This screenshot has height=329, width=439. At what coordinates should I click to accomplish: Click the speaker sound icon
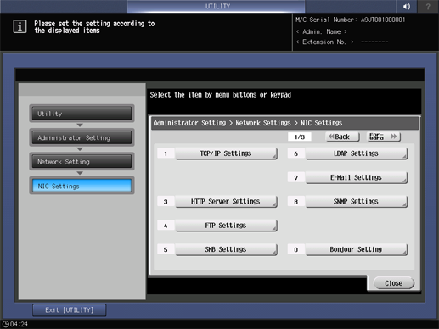[x=407, y=6]
